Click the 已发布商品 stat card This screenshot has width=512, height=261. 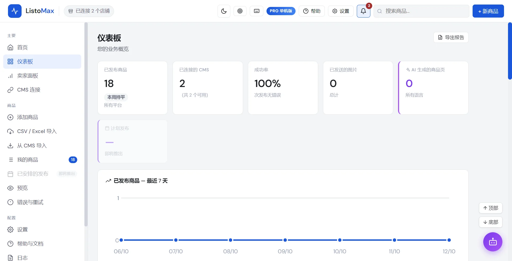133,88
